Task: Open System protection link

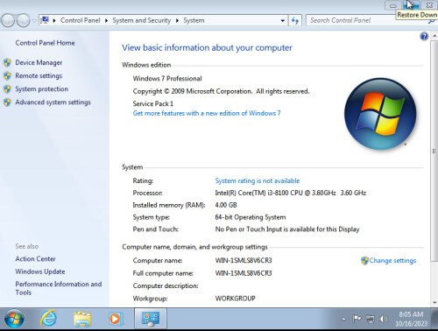Action: click(41, 89)
